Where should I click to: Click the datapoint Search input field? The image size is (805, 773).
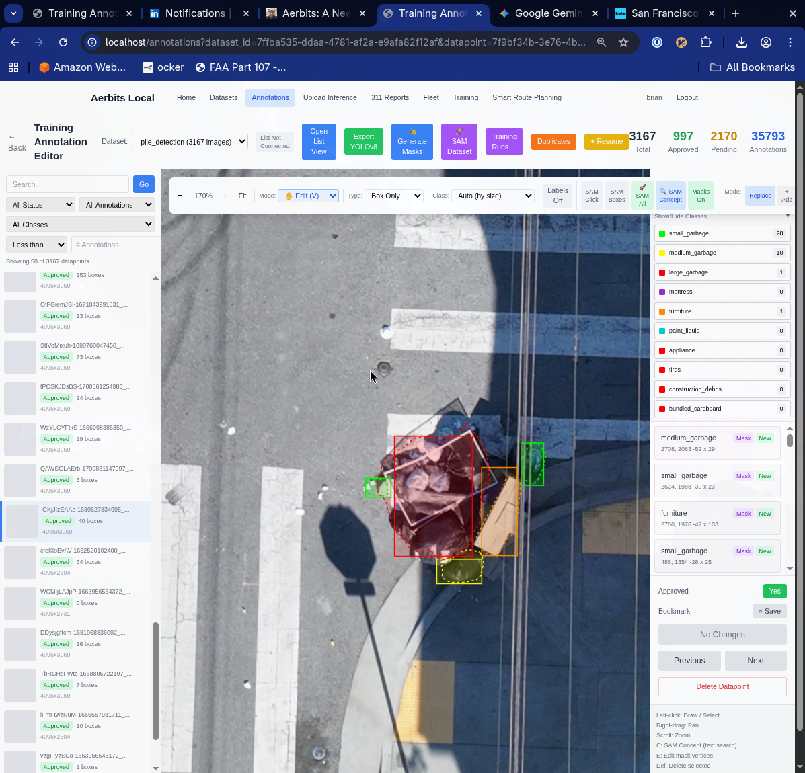coord(67,184)
